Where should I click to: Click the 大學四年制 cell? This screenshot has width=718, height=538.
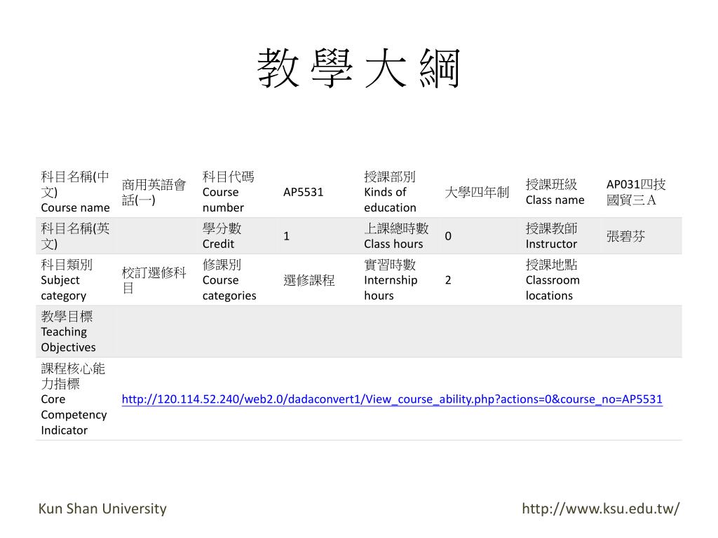pyautogui.click(x=477, y=192)
